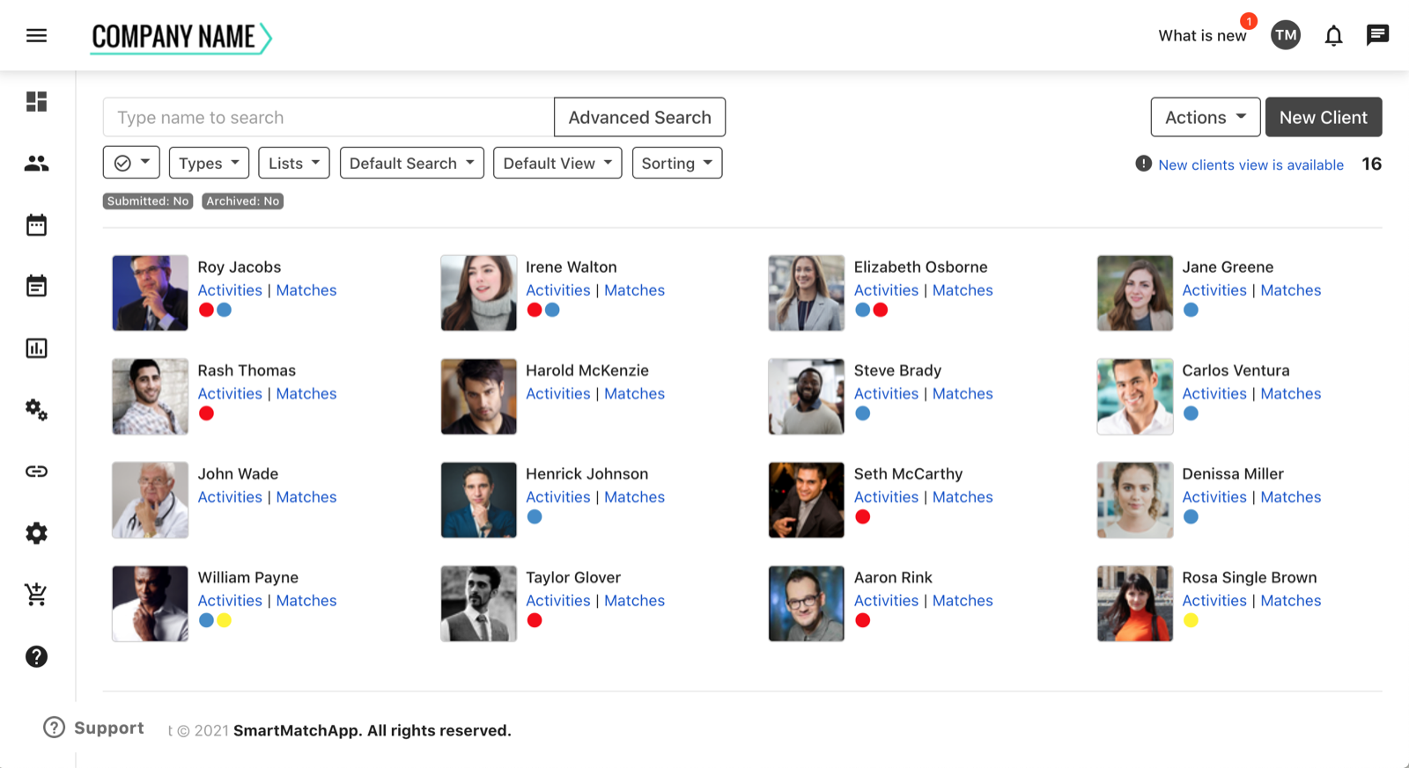
Task: Open the hamburger menu
Action: tap(36, 36)
